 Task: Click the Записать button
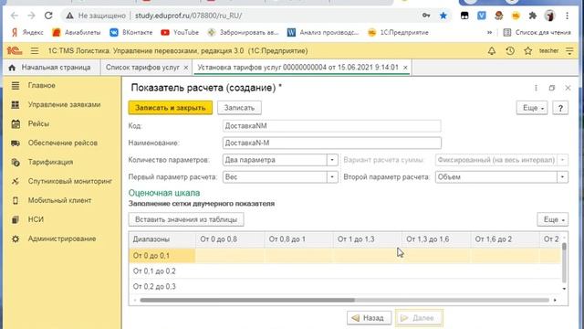pos(239,108)
